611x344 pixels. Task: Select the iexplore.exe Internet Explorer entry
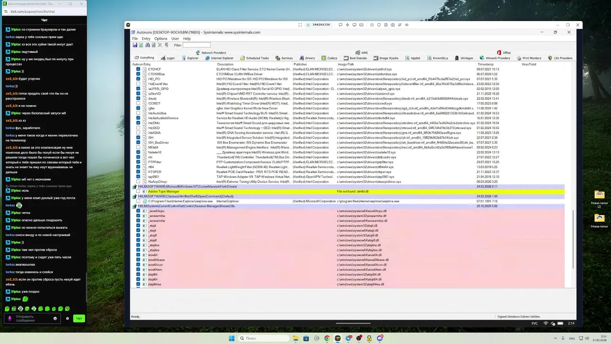pos(348,201)
